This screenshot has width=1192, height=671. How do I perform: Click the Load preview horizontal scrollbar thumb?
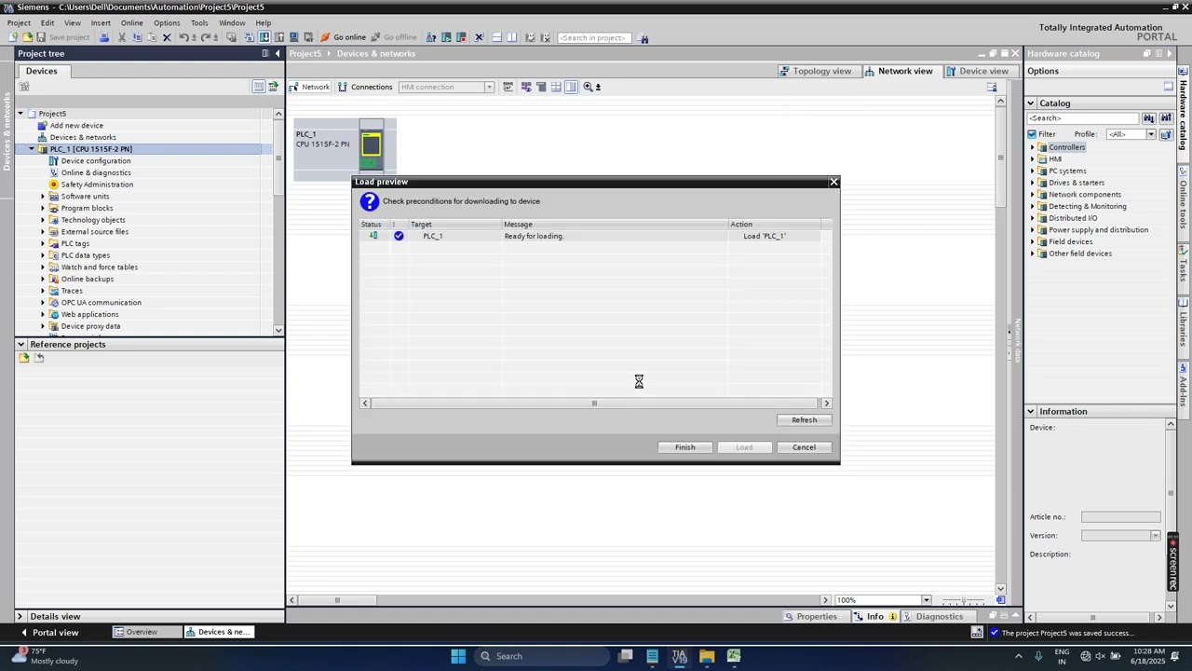[x=594, y=404]
